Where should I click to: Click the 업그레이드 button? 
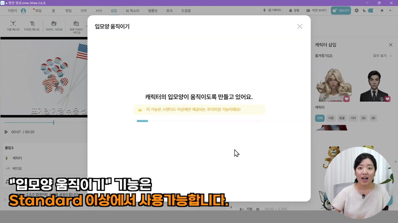point(272,10)
